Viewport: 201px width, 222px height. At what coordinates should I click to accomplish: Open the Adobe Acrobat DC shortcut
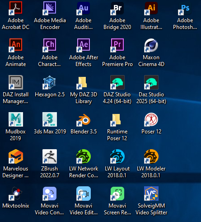coord(16,8)
